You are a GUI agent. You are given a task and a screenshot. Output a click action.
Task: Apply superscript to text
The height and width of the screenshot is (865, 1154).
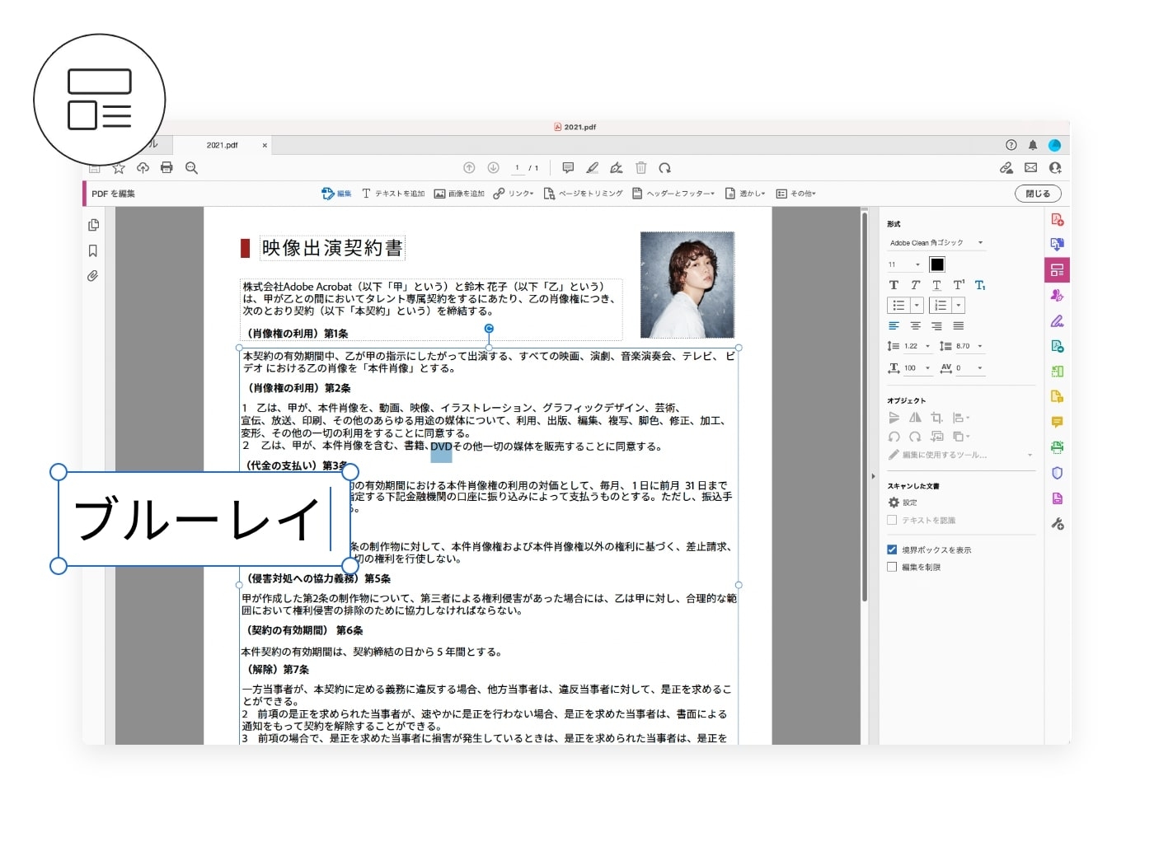(959, 285)
